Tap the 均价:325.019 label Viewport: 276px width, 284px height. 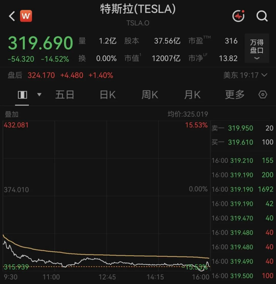pos(188,114)
